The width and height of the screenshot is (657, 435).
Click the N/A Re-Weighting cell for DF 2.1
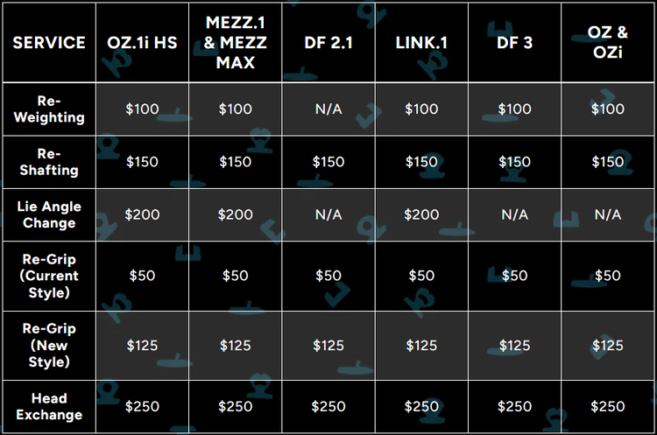pyautogui.click(x=328, y=109)
